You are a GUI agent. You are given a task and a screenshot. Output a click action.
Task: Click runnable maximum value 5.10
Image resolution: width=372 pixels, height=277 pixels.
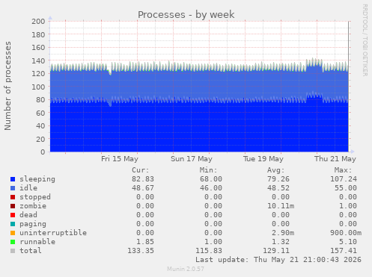348,242
